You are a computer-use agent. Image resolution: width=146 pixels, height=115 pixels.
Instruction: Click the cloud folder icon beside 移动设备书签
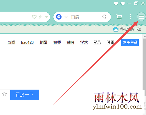[x=116, y=29]
